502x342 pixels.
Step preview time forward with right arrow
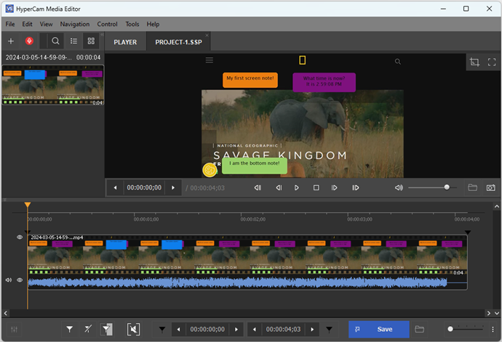[x=173, y=187]
